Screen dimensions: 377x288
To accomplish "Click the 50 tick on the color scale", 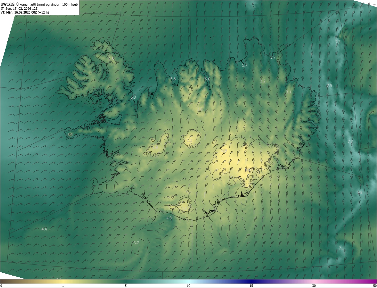I will click(375, 286).
